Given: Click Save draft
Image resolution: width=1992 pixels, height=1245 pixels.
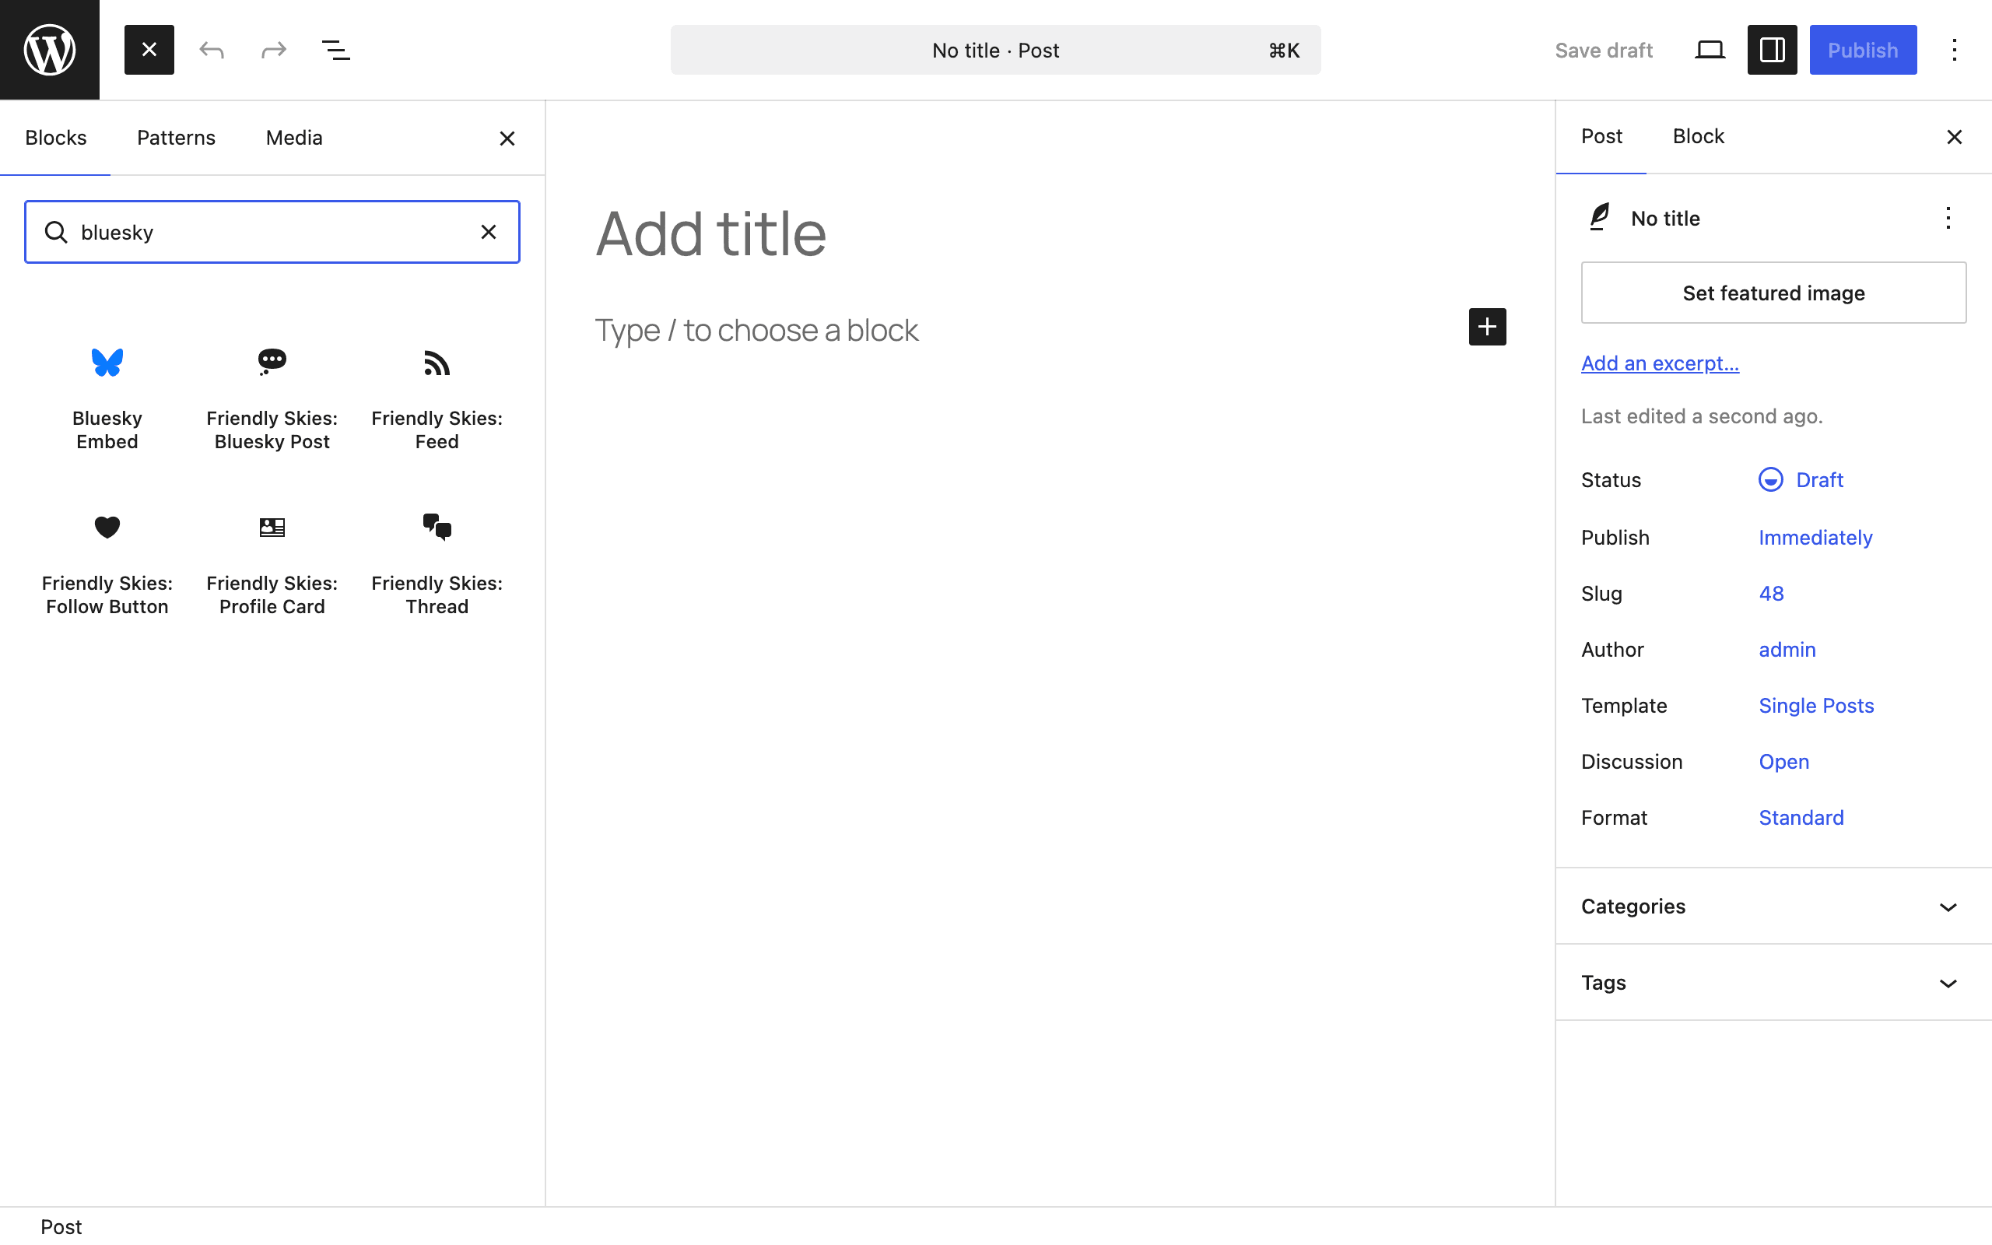Looking at the screenshot, I should 1603,51.
